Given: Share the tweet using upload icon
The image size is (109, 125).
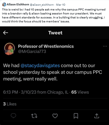Looking at the screenshot, I should tap(97, 116).
